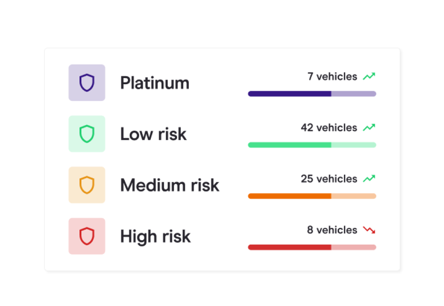Click the orange Medium risk shield icon
This screenshot has height=306, width=444.
point(87,185)
